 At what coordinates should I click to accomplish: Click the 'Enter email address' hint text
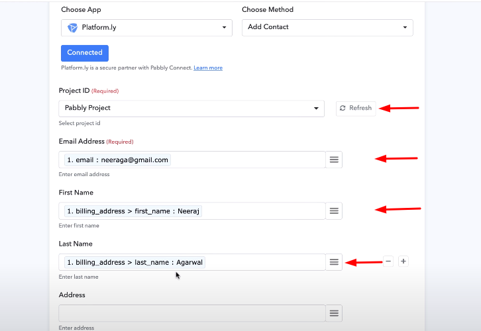point(84,174)
